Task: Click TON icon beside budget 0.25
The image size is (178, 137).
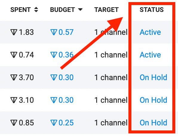Action: (x=53, y=123)
